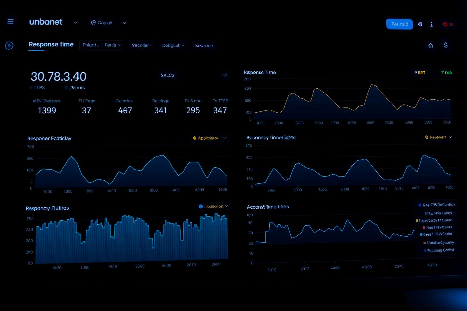This screenshot has height=311, width=467.
Task: Toggle Cese TTS86 Cailer legend entry
Action: click(436, 234)
